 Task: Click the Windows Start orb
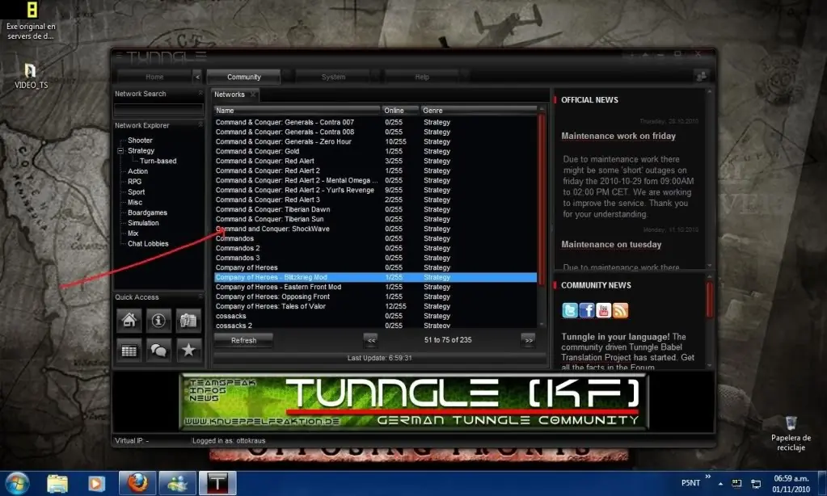coord(18,483)
